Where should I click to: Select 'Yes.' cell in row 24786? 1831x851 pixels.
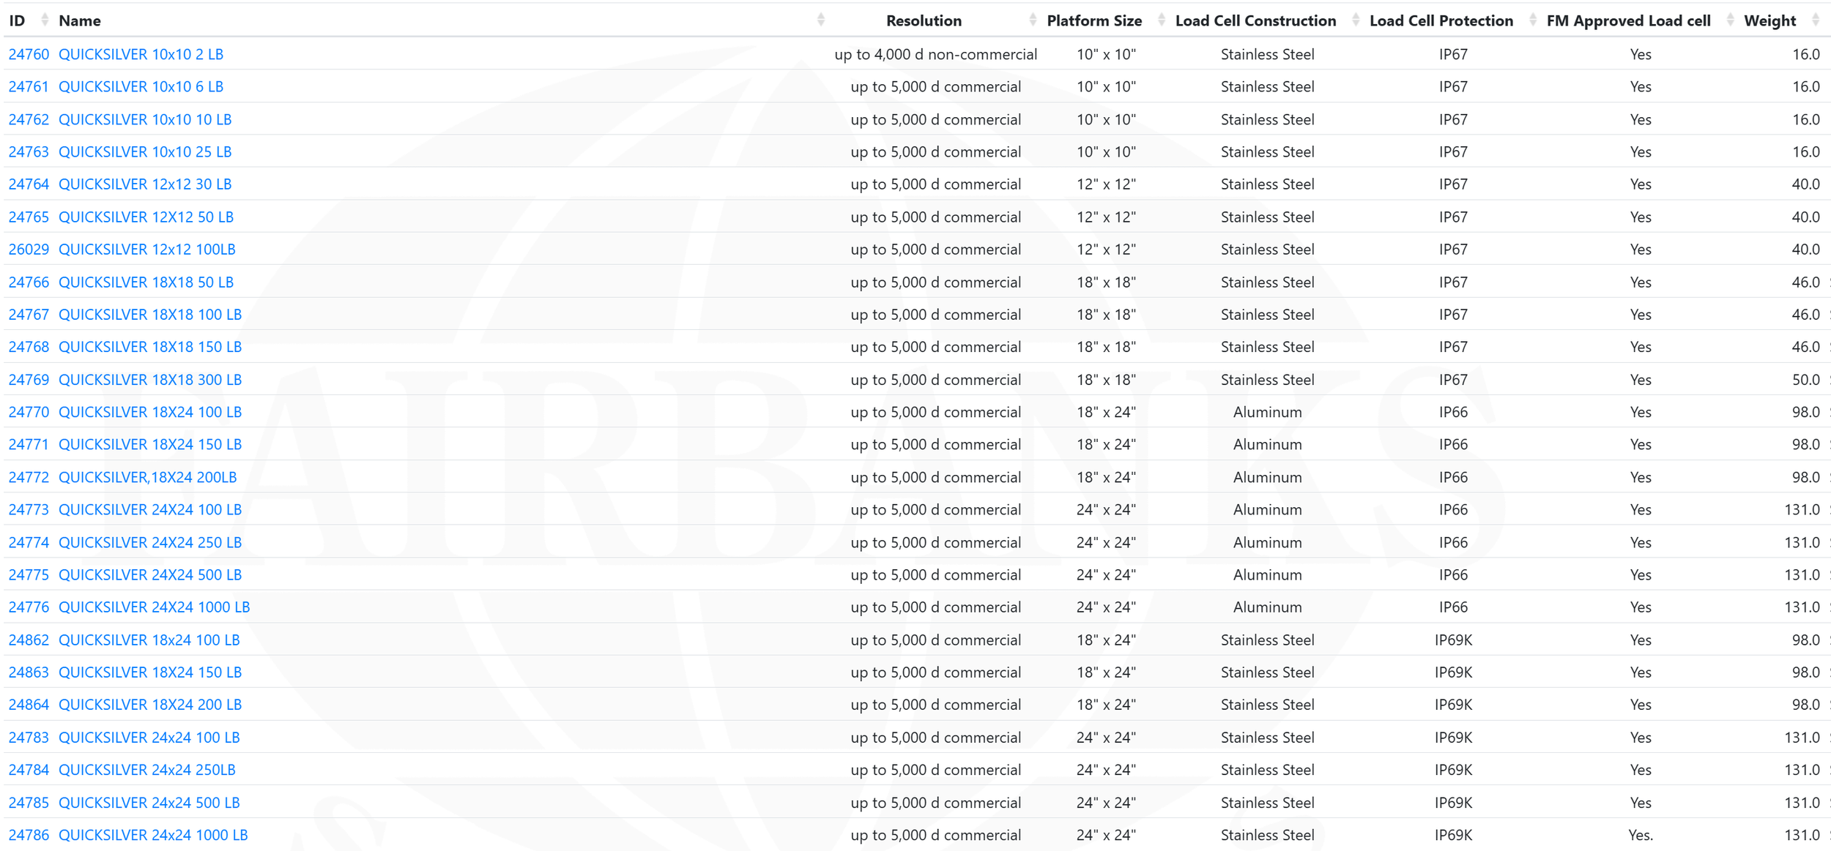(1641, 834)
